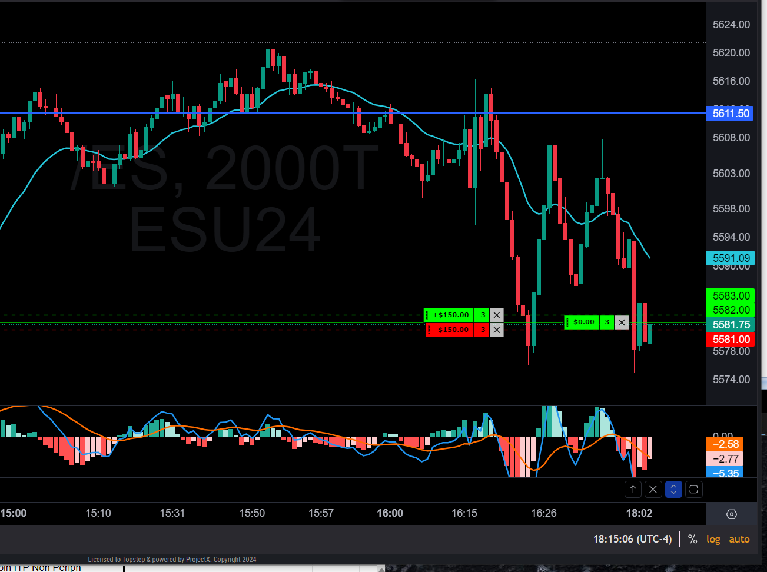Viewport: 767px width, 572px height.
Task: Click the 5598.00 price axis label
Action: pyautogui.click(x=731, y=209)
